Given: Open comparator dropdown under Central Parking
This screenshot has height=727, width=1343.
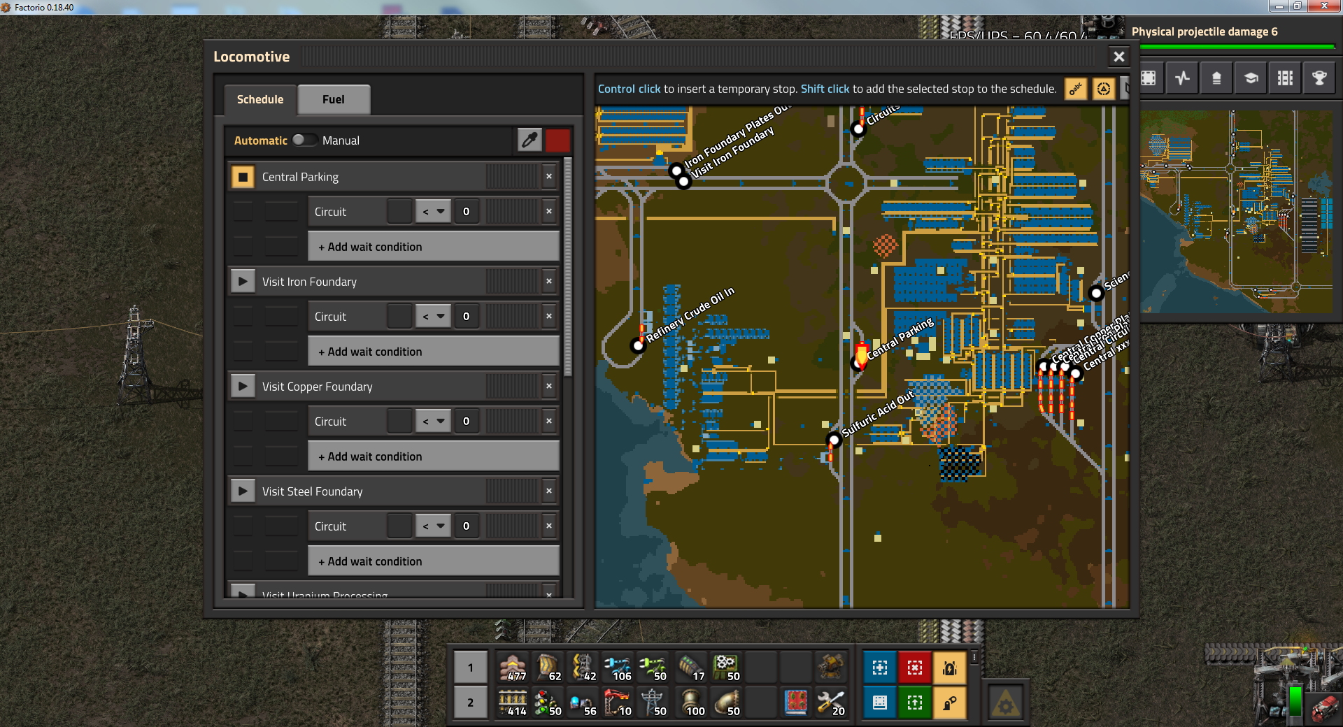Looking at the screenshot, I should click(x=433, y=212).
